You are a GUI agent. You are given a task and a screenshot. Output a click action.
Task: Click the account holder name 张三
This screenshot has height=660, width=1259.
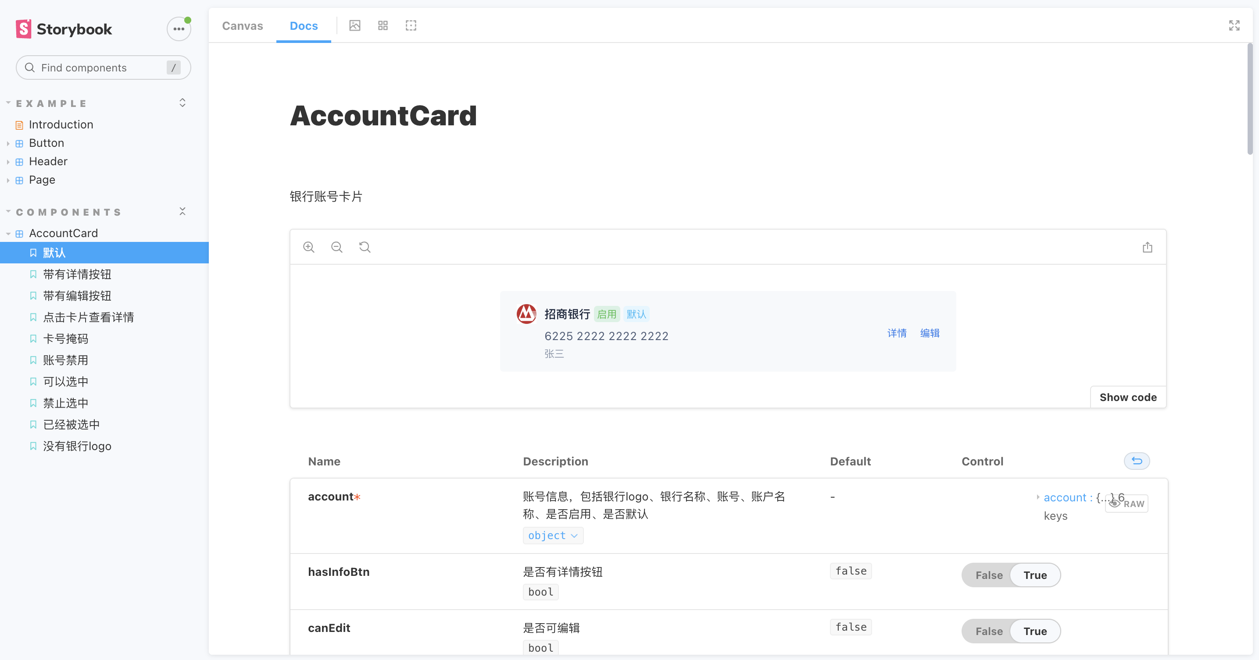pos(554,354)
